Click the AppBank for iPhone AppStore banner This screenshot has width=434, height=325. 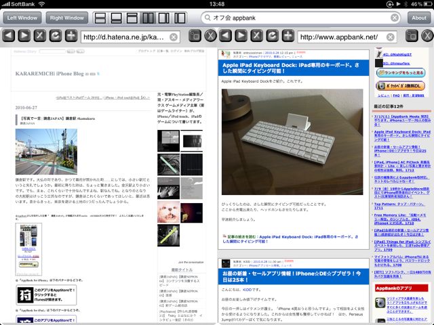click(46, 295)
